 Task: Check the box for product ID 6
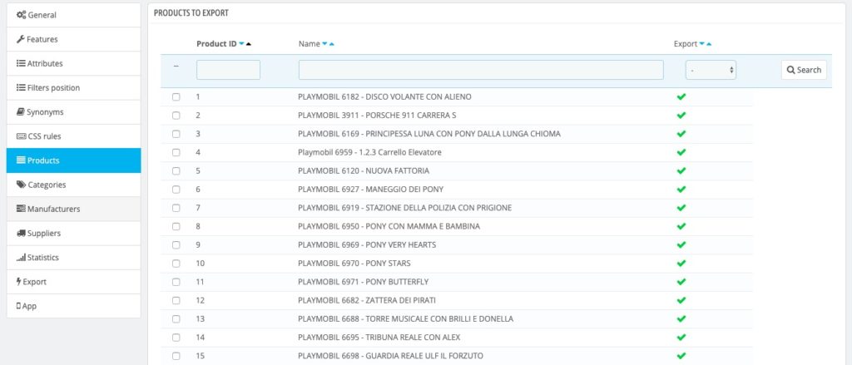(176, 189)
